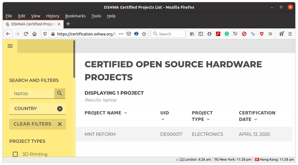The image size is (298, 165).
Task: Open the Bookmarks menu
Action: click(x=76, y=16)
